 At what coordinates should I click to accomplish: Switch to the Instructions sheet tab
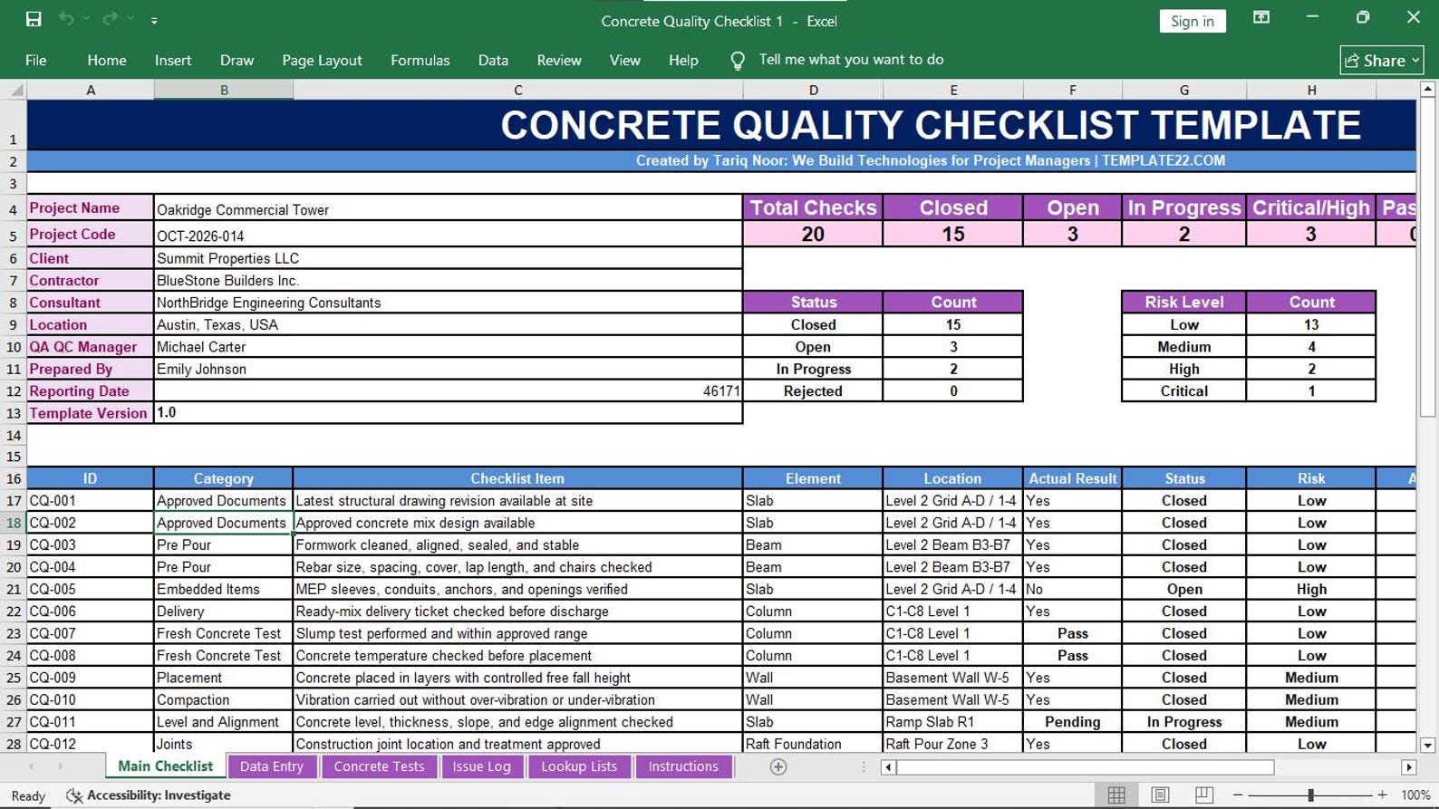(x=683, y=766)
